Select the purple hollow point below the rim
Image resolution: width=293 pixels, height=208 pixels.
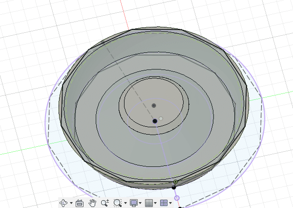coord(177,198)
